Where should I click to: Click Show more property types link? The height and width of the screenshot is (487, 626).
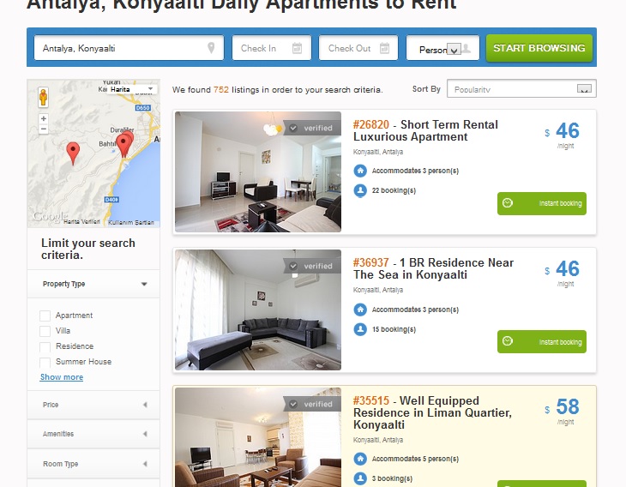click(x=62, y=377)
